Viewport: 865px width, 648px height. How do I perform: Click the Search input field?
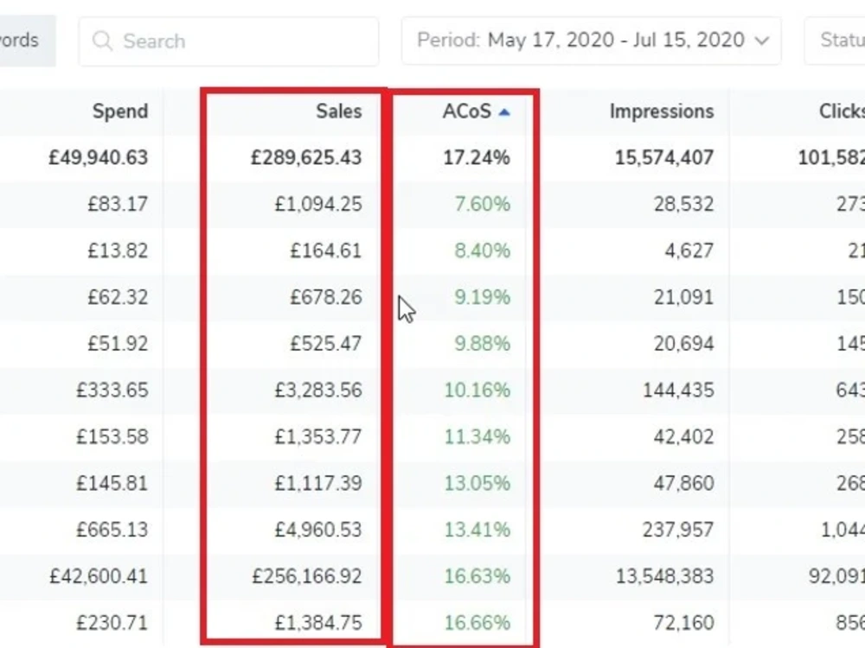228,41
